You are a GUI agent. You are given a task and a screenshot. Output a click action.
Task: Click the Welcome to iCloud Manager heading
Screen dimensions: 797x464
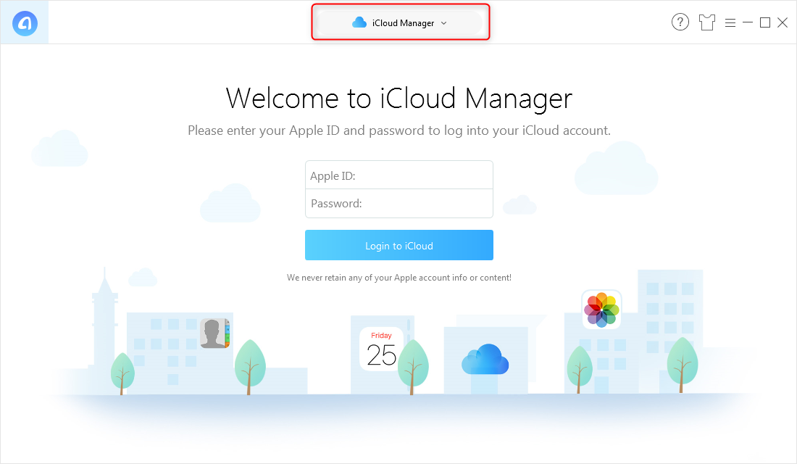[399, 98]
